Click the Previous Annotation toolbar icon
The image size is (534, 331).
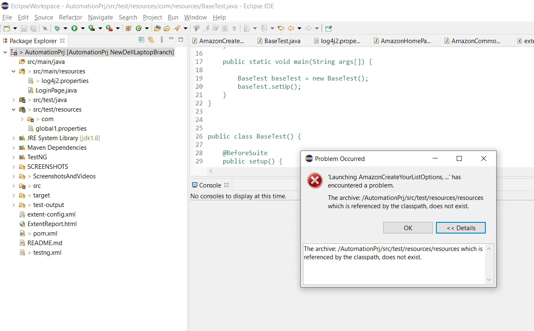(x=264, y=28)
